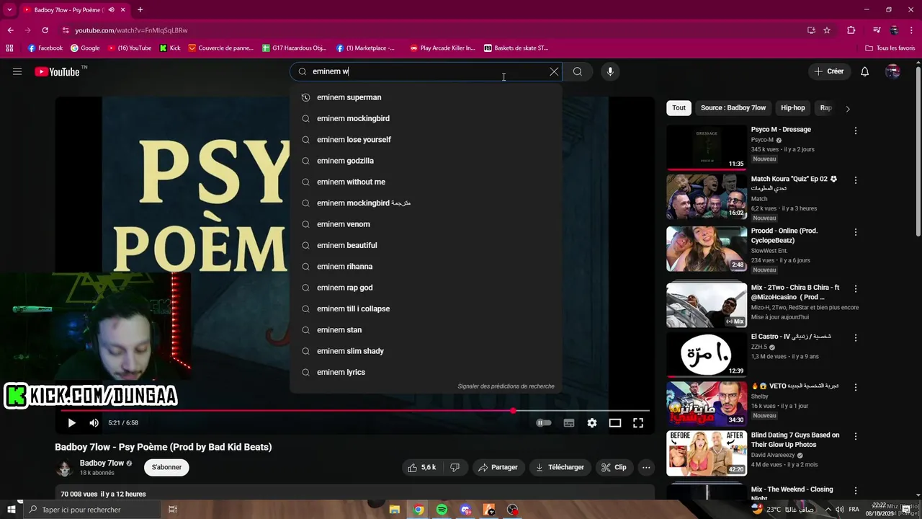The width and height of the screenshot is (922, 519).
Task: Open options for El Castro - IV
Action: [x=856, y=337]
